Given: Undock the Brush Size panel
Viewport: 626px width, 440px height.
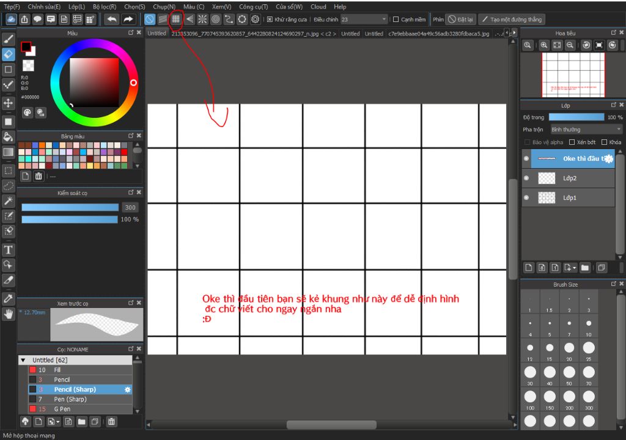Looking at the screenshot, I should coord(614,284).
